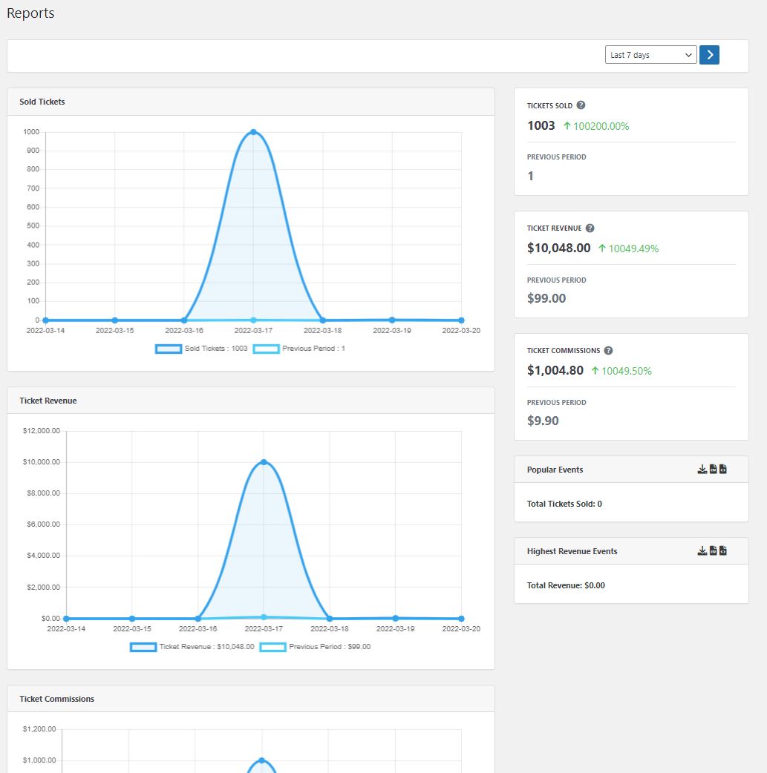Export Popular Events via the CSV file icon
The height and width of the screenshot is (773, 767).
(x=714, y=469)
